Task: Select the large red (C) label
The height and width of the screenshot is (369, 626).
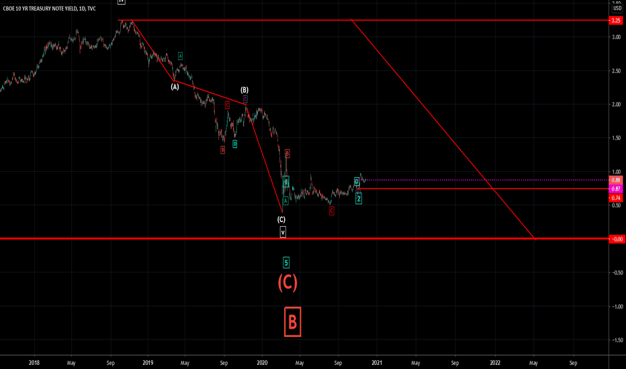Action: (287, 282)
